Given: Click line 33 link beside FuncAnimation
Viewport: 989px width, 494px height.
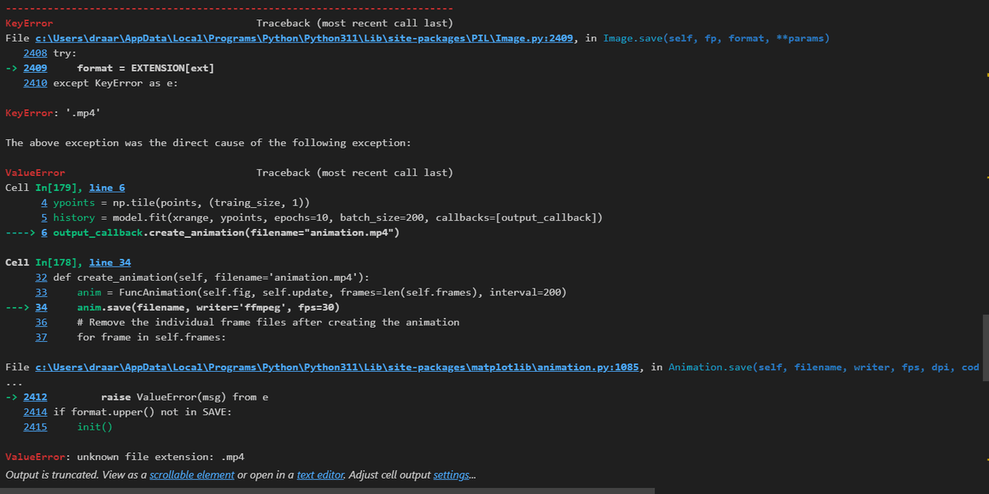Looking at the screenshot, I should click(x=41, y=292).
